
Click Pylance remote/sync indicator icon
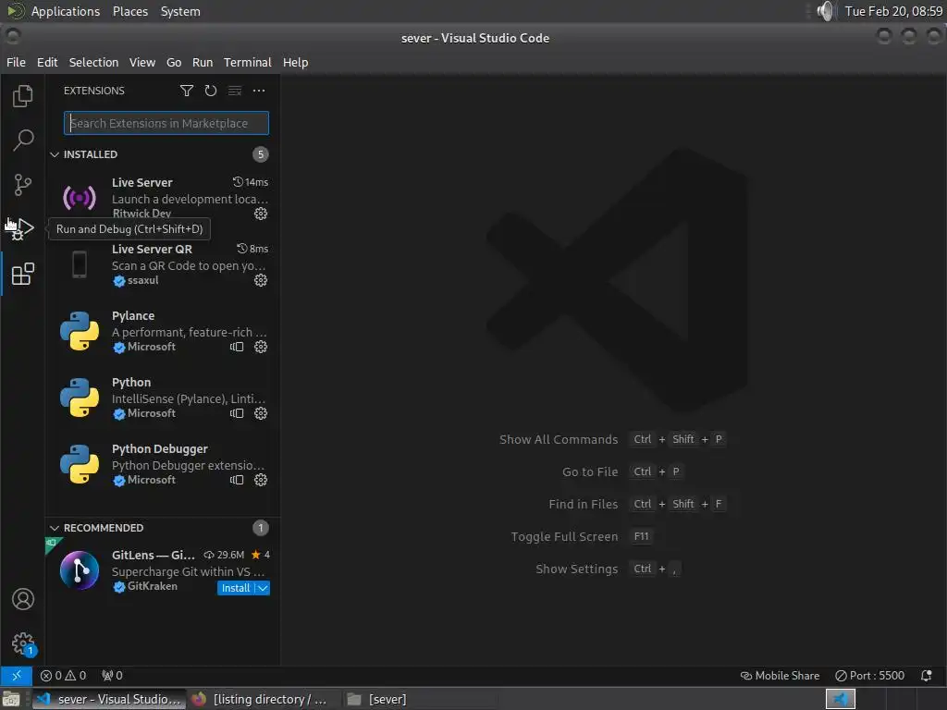click(237, 347)
